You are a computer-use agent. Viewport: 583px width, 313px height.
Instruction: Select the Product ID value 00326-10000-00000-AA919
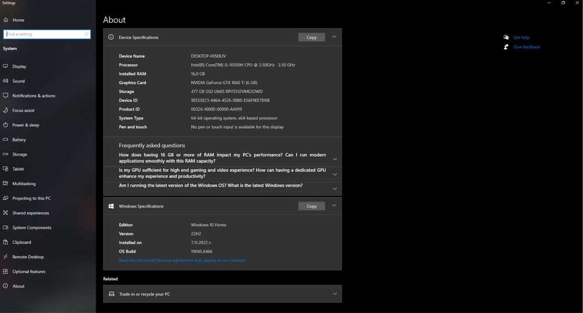click(216, 110)
